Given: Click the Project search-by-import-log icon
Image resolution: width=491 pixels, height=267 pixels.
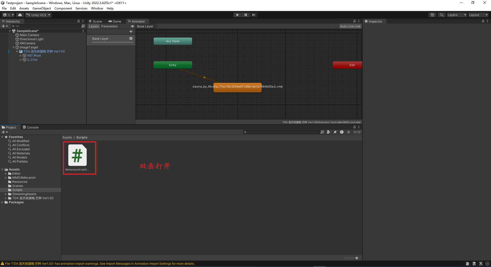Looking at the screenshot, I should 342,132.
